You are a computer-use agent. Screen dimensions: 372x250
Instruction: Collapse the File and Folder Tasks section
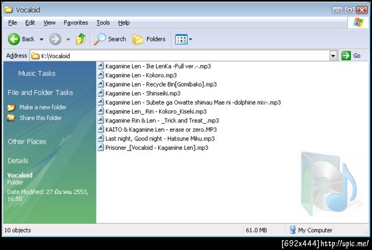(40, 93)
